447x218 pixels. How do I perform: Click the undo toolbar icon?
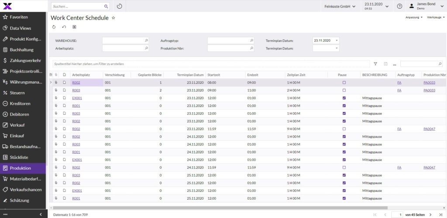tap(64, 27)
